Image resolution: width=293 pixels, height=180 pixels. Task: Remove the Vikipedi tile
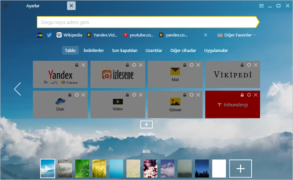[x=255, y=65]
